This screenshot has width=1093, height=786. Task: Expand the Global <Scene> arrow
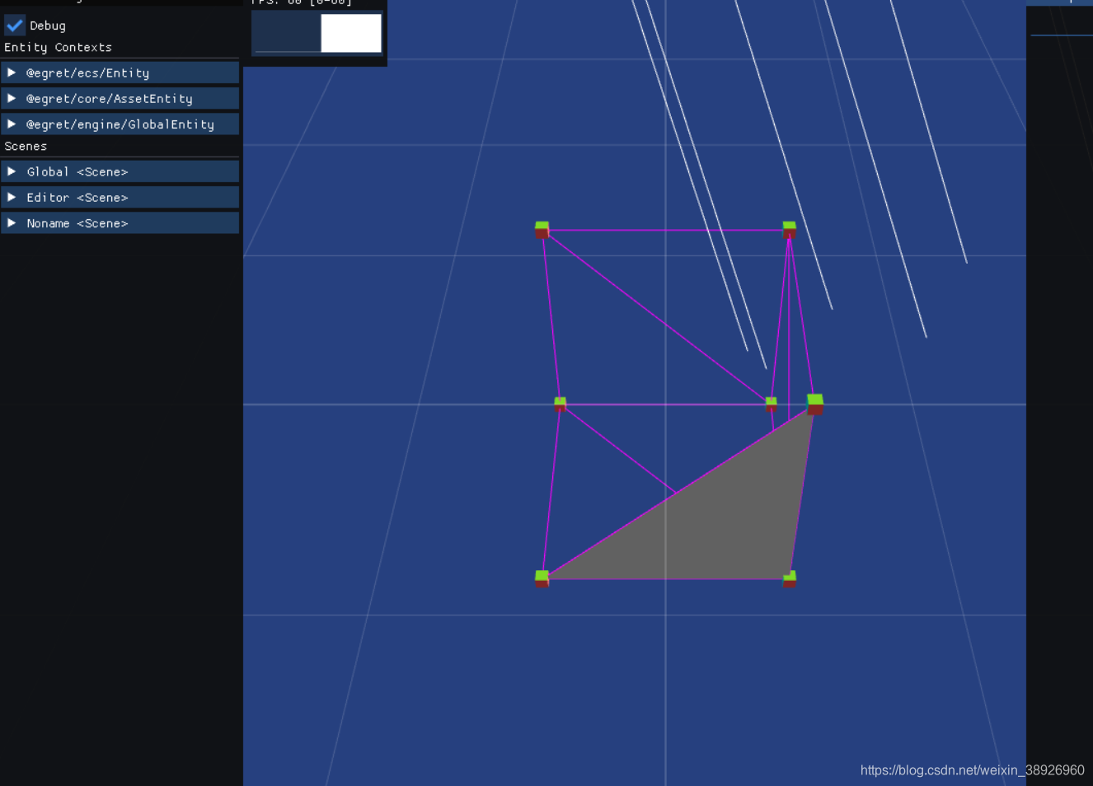coord(12,171)
